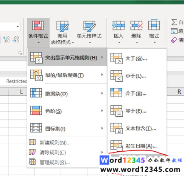184x176 pixels.
Task: Click the 文本包含 rule icon
Action: point(117,128)
